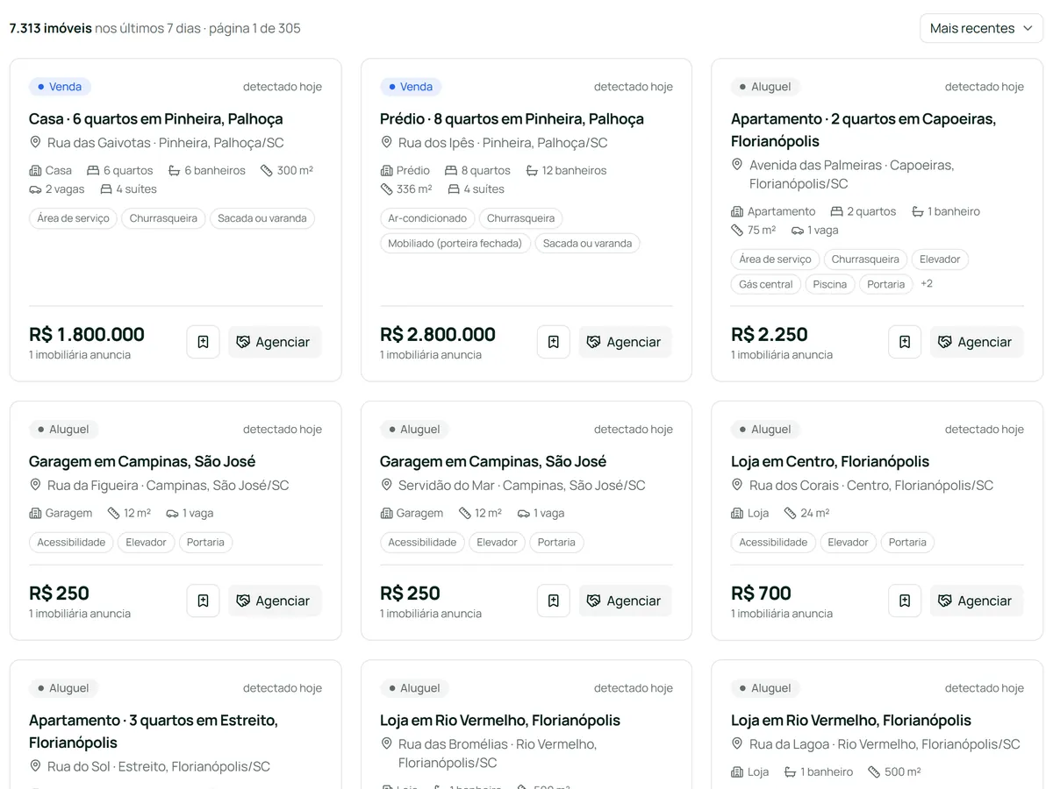The height and width of the screenshot is (789, 1053).
Task: Click the Churrasqueira tag on the Casa card
Action: tap(163, 218)
